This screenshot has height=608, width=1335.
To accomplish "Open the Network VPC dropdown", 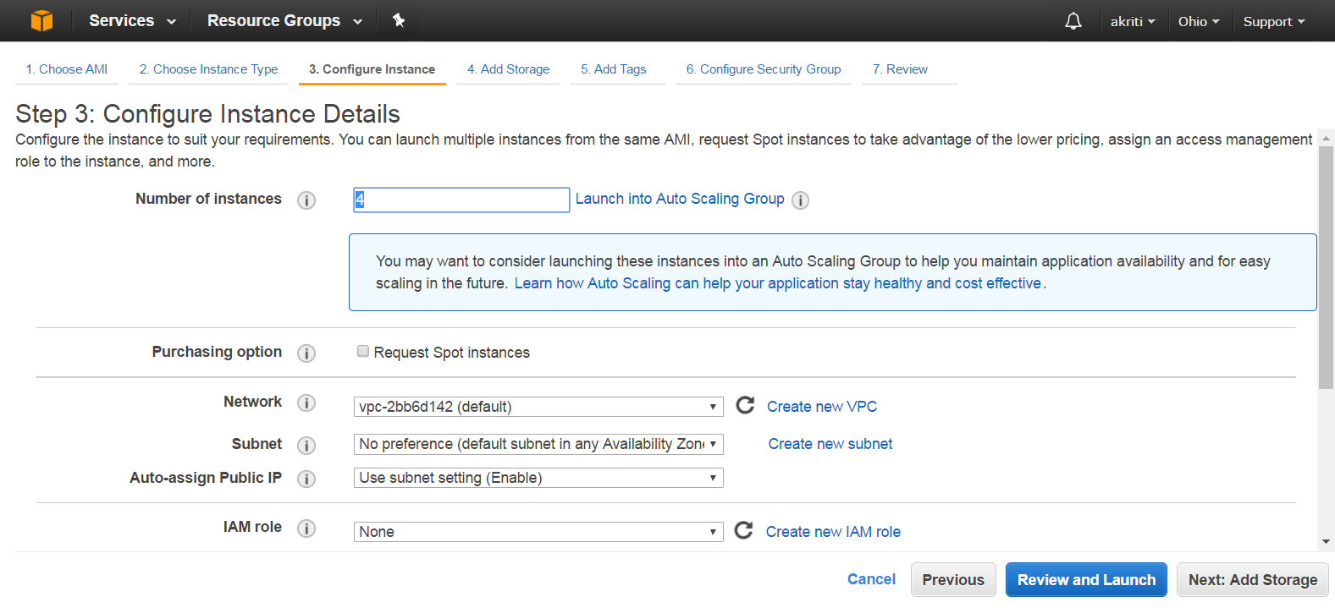I will click(x=538, y=407).
